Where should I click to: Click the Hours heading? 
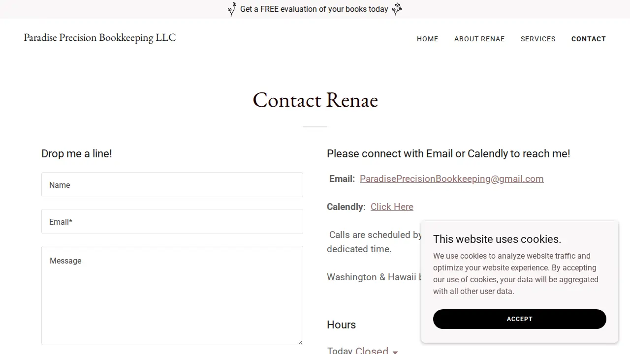tap(341, 325)
